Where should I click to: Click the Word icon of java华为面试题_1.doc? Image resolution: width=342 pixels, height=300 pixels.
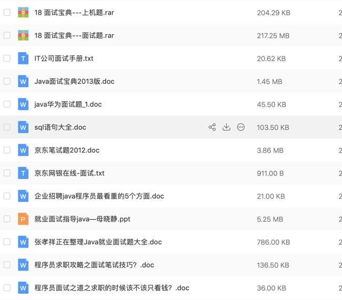[23, 104]
